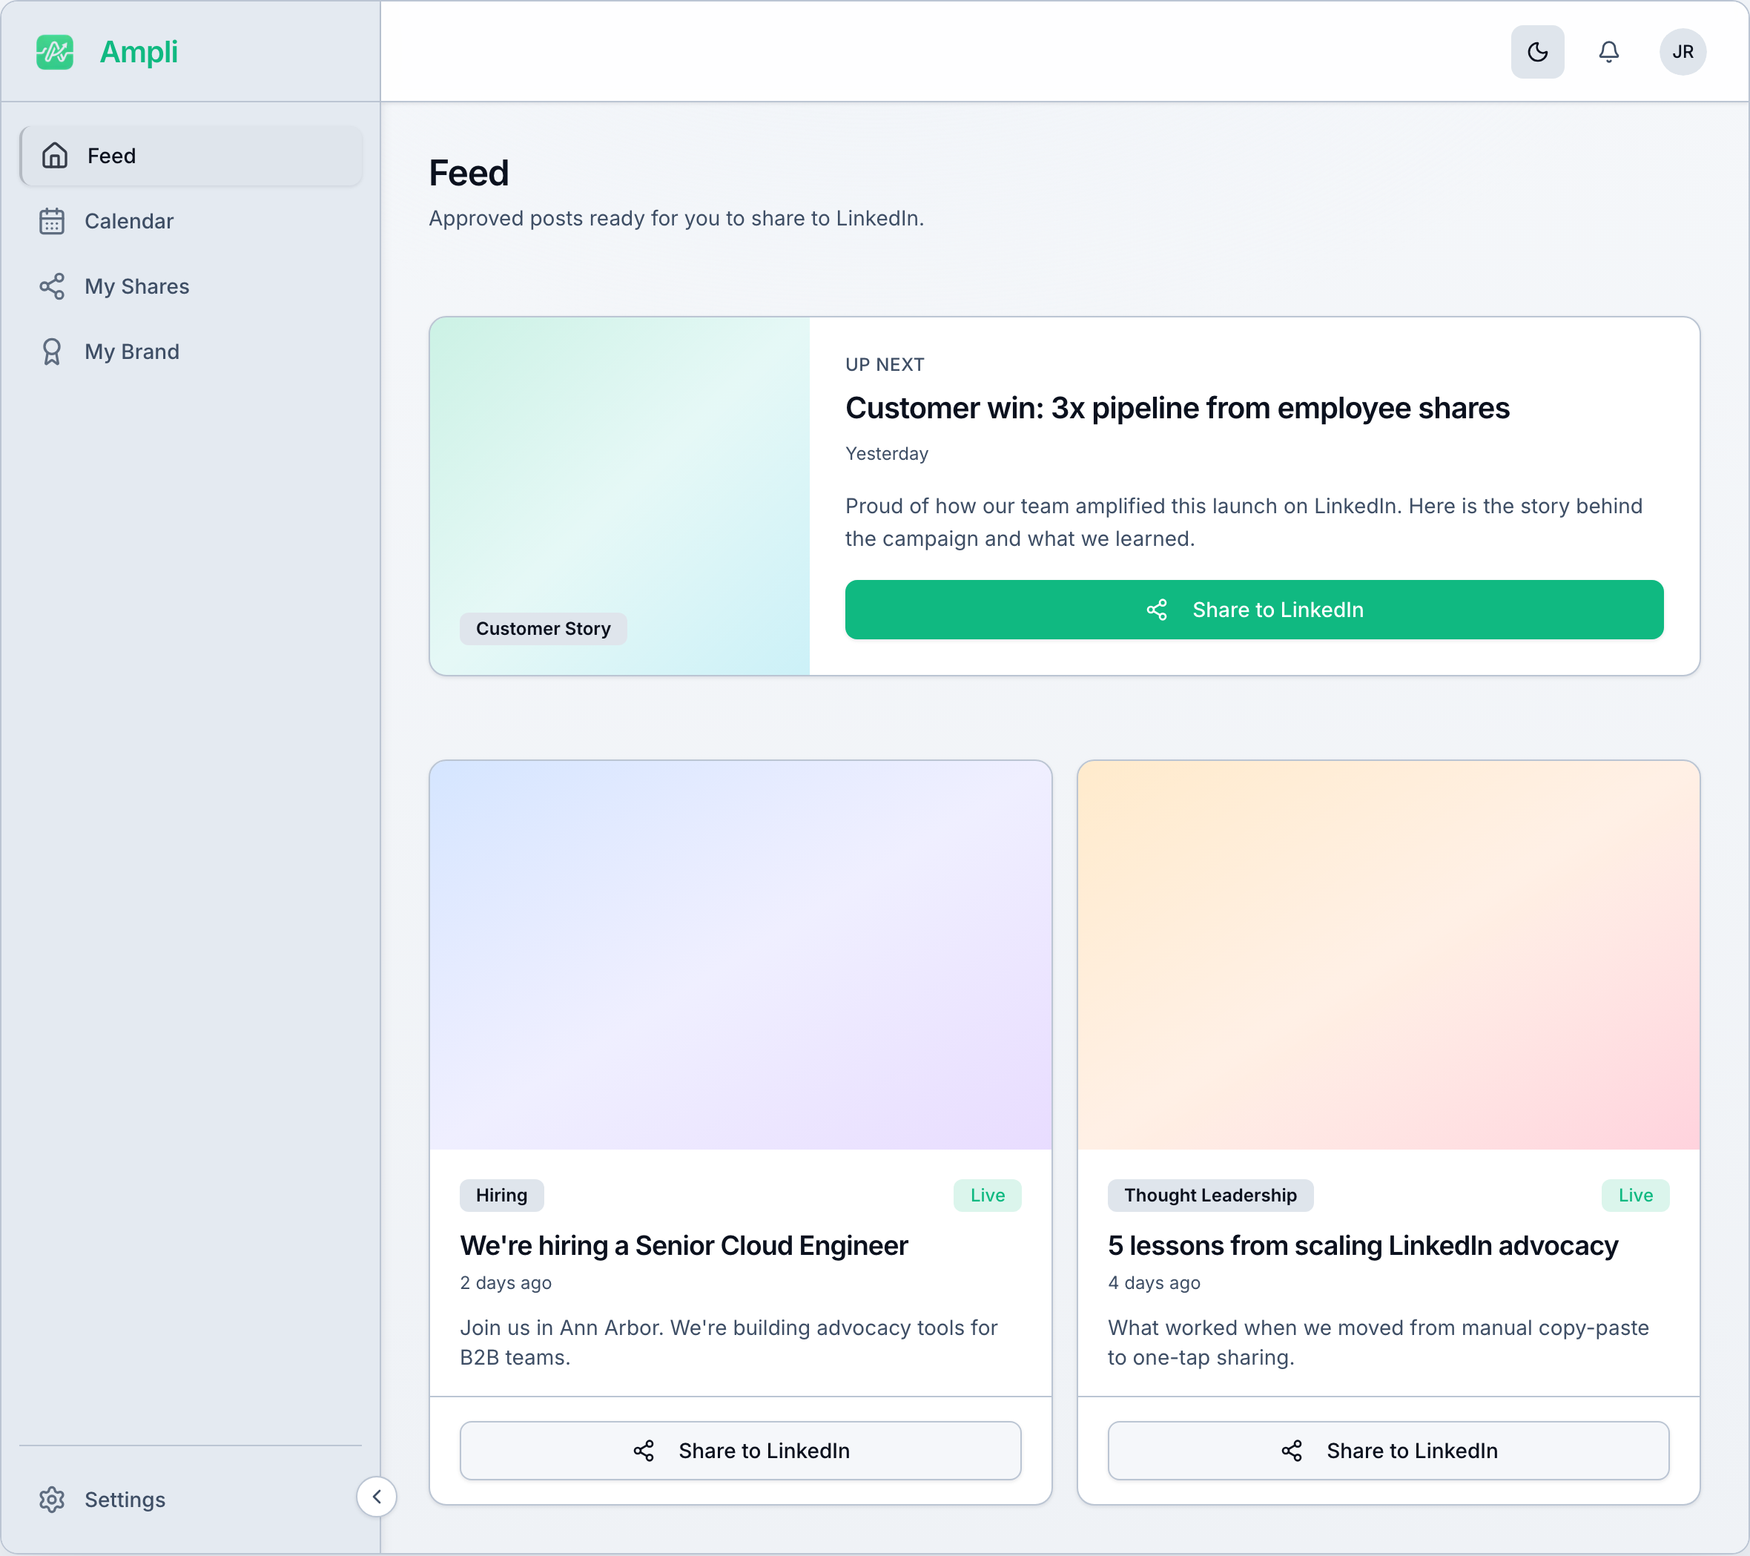Screen dimensions: 1750x1556
Task: Collapse the sidebar with the chevron button
Action: [377, 1497]
